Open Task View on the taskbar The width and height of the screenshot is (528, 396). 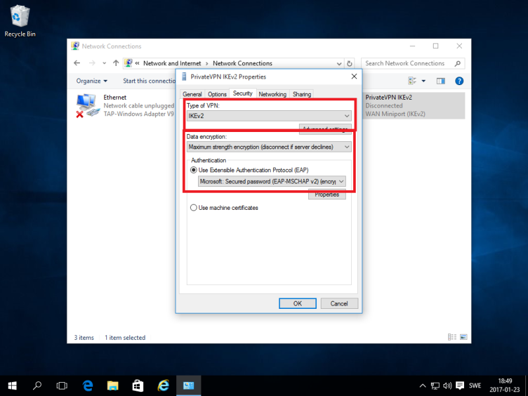(62, 385)
